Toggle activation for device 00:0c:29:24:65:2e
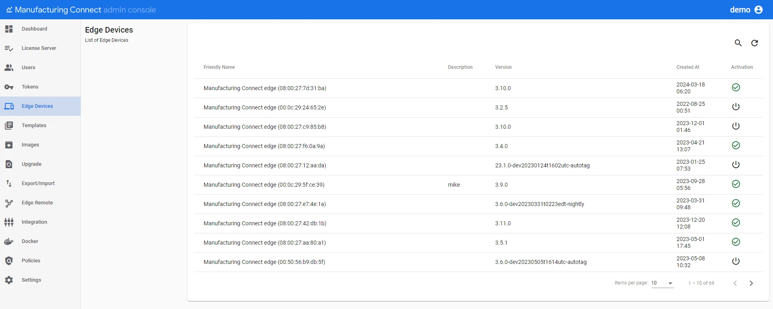Viewport: 773px width, 309px height. (736, 107)
